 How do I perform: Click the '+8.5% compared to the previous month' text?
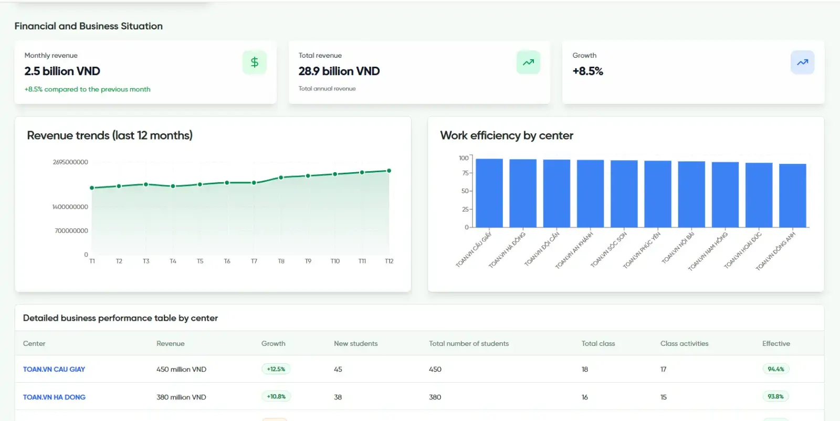[x=88, y=89]
